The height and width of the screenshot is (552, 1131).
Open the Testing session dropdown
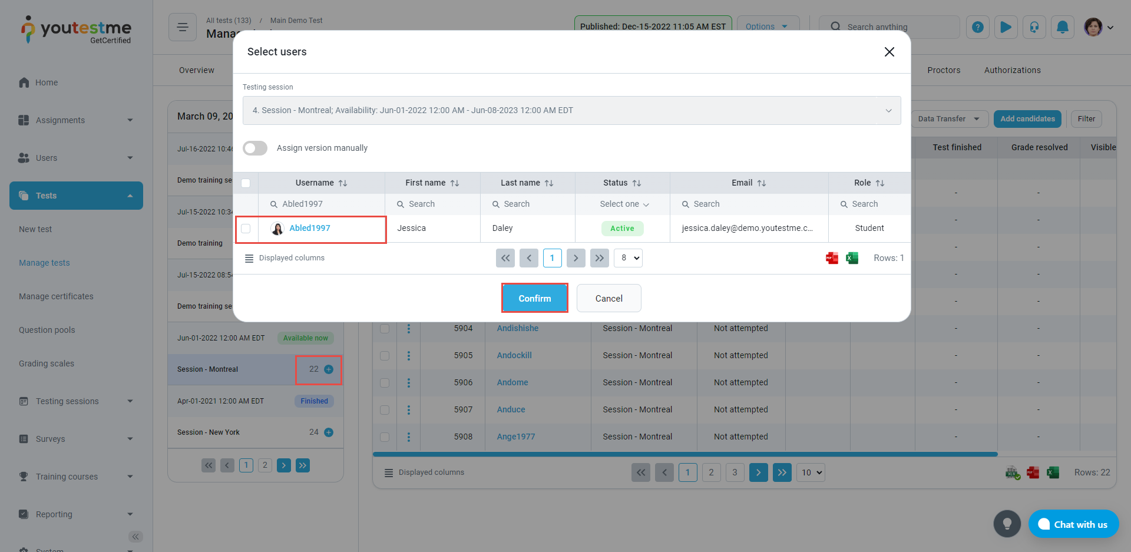(x=571, y=111)
